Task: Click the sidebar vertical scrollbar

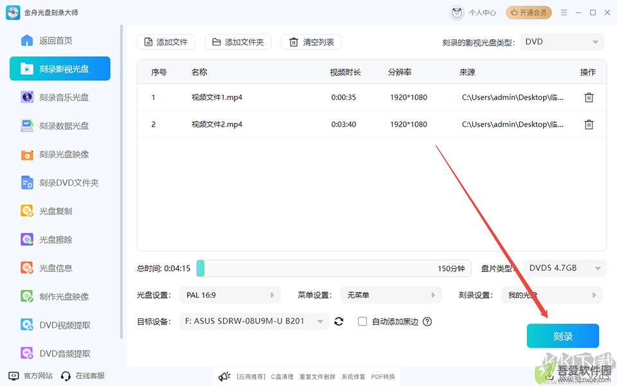Action: coord(121,181)
